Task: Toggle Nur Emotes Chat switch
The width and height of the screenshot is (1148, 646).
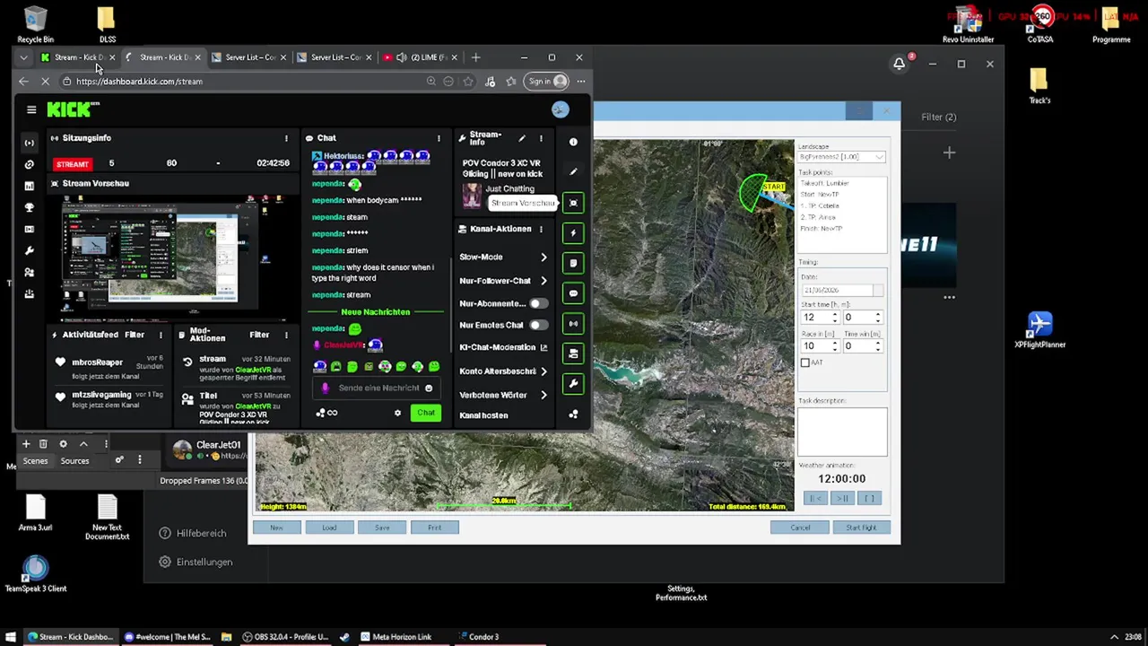Action: click(x=538, y=326)
